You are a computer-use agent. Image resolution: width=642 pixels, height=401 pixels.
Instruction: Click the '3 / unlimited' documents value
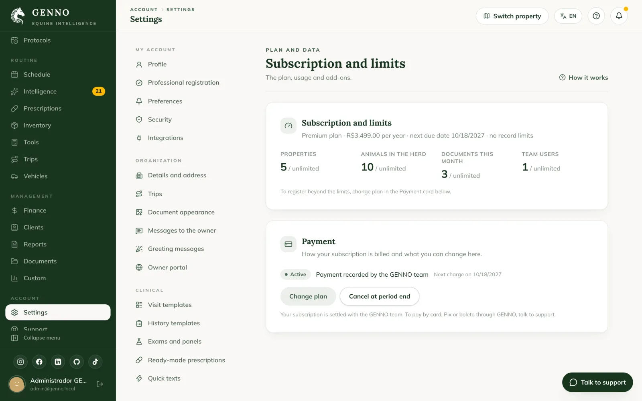(x=461, y=174)
